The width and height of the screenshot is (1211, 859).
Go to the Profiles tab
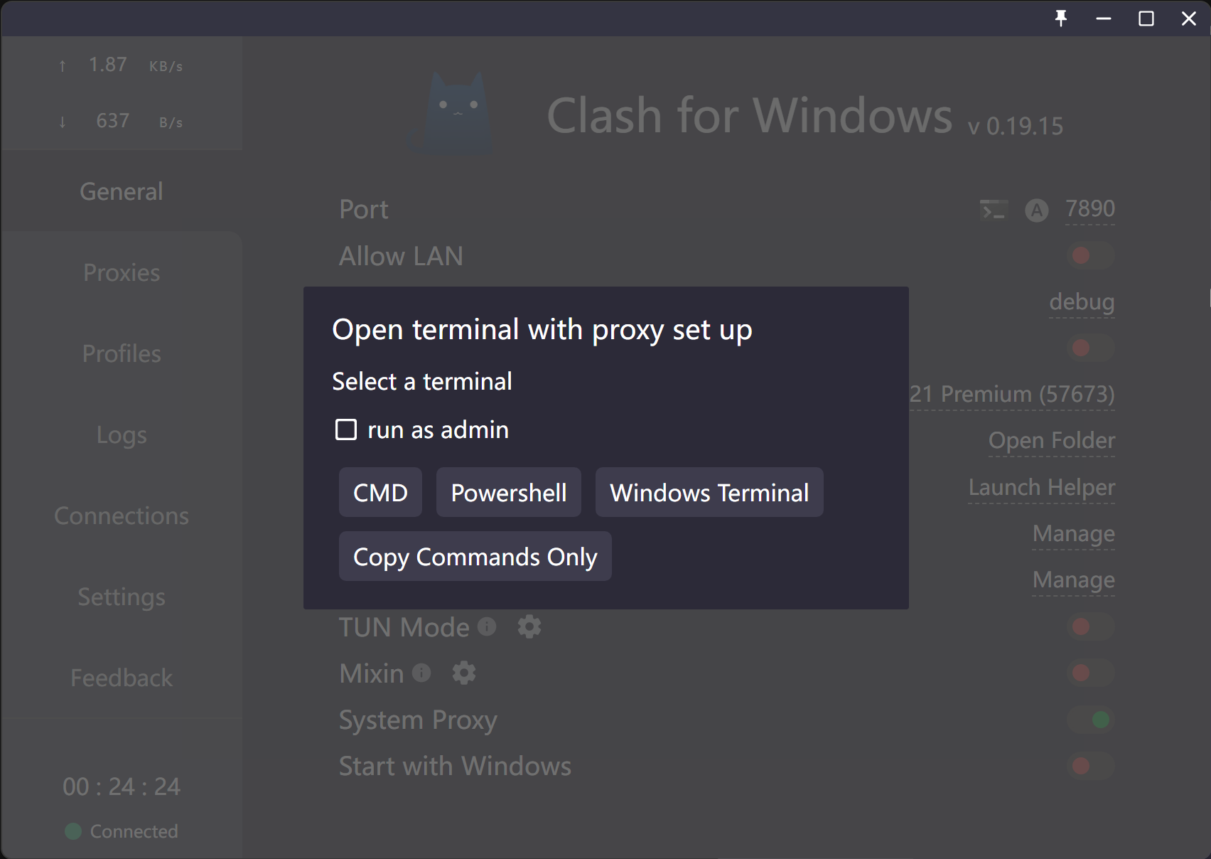point(122,353)
